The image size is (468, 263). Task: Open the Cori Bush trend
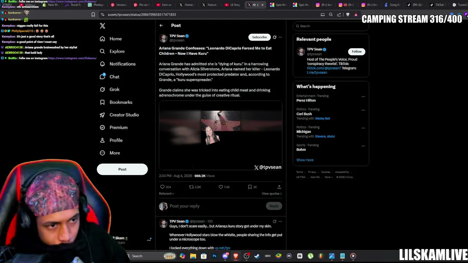point(304,114)
